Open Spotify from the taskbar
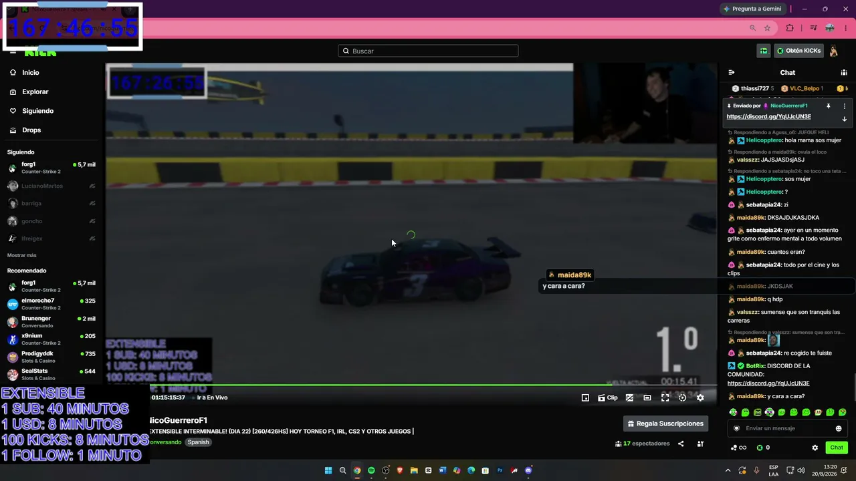Screen dimensions: 856x481 [371, 470]
